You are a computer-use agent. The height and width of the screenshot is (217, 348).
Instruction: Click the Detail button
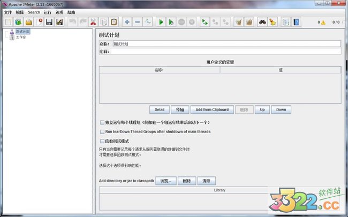160,110
